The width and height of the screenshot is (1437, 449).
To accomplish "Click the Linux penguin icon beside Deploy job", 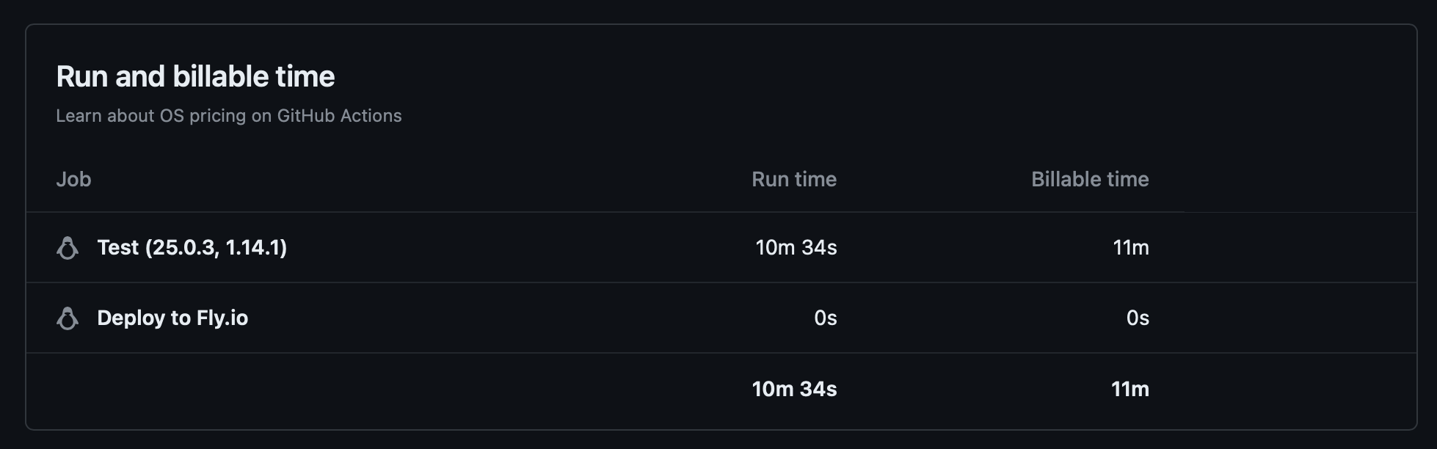I will (68, 318).
